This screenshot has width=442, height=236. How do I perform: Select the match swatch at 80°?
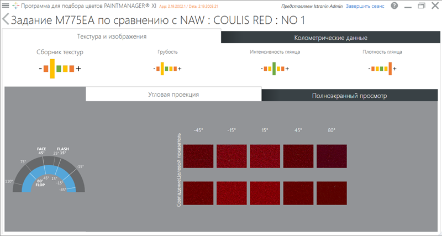[332, 193]
